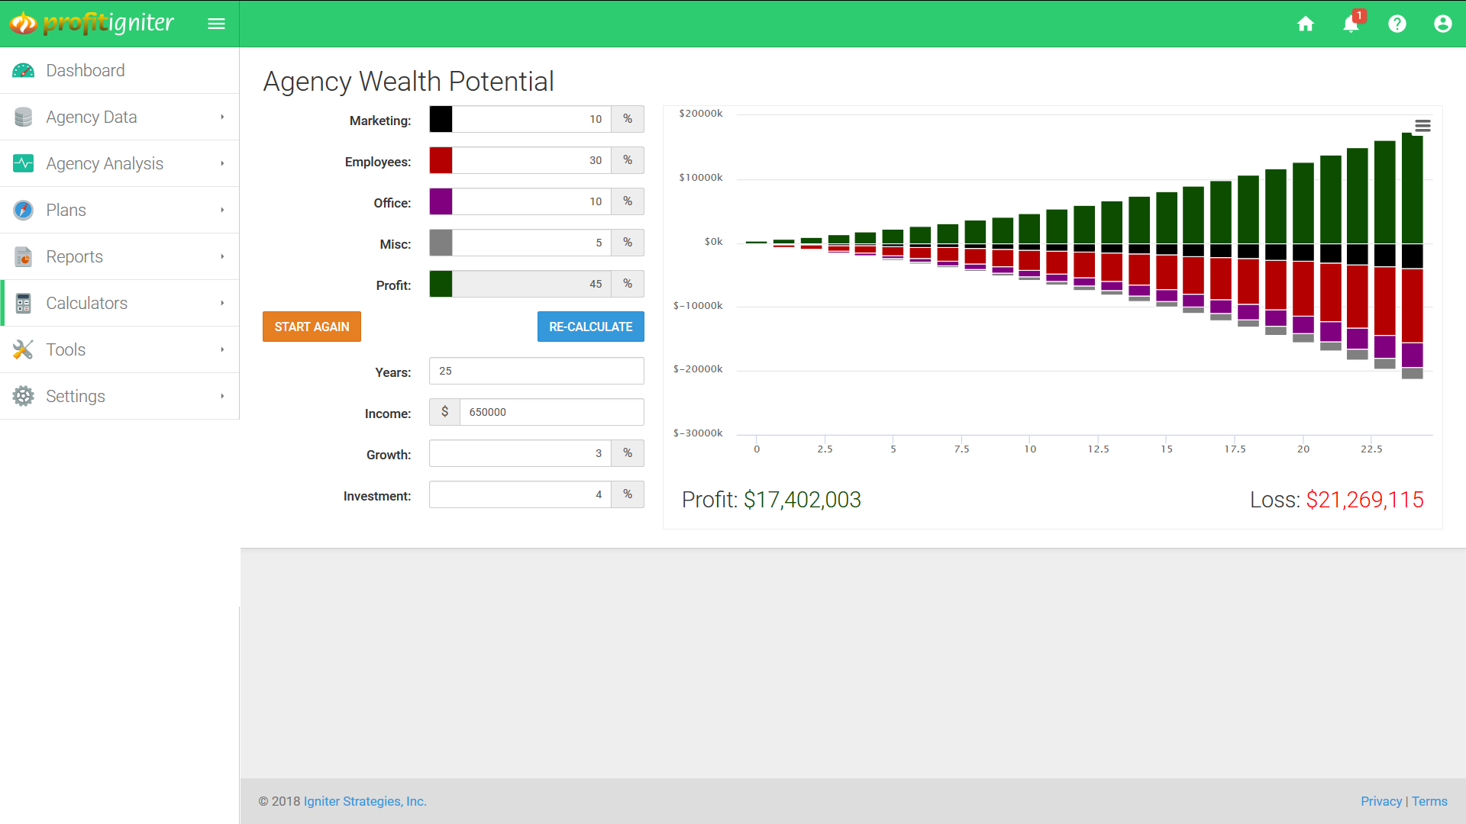Click the Tools wrench icon
The width and height of the screenshot is (1466, 824).
click(x=23, y=349)
